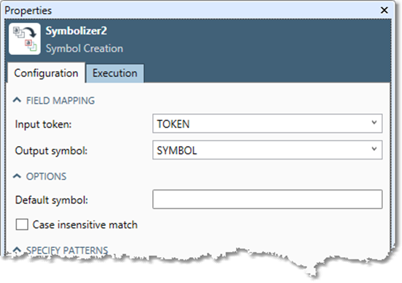
Task: Collapse the FIELD MAPPING section chevron
Action: (17, 101)
